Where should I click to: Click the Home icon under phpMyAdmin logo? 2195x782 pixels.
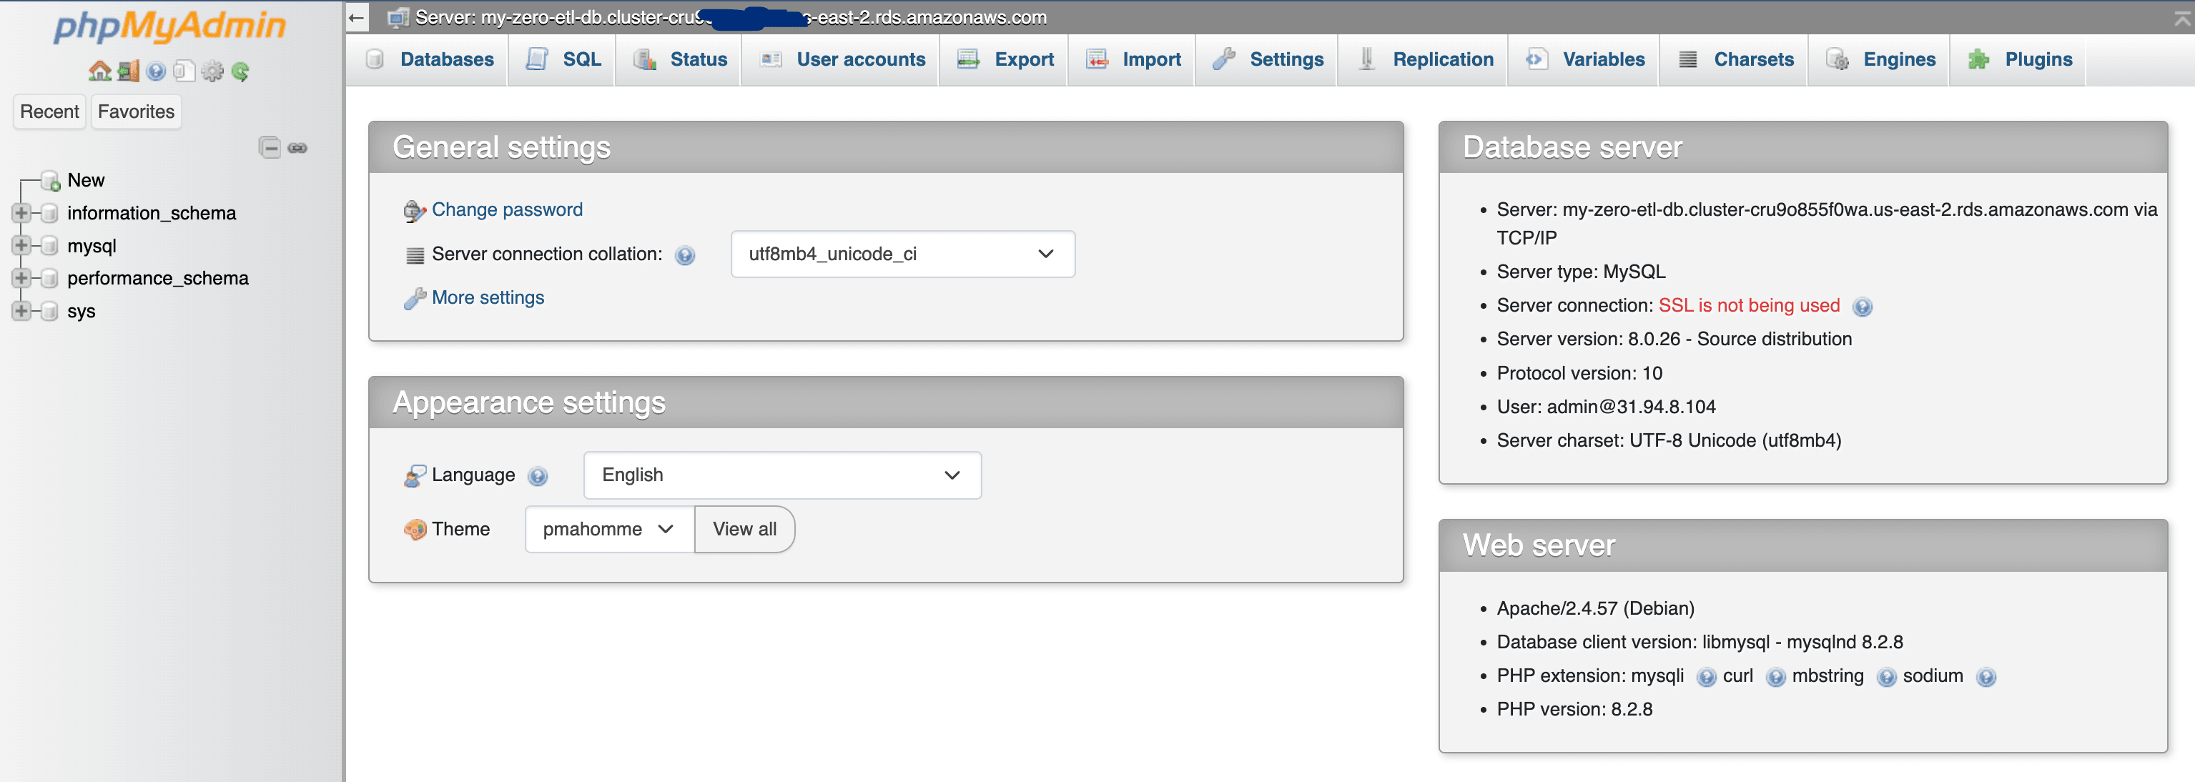(x=99, y=71)
